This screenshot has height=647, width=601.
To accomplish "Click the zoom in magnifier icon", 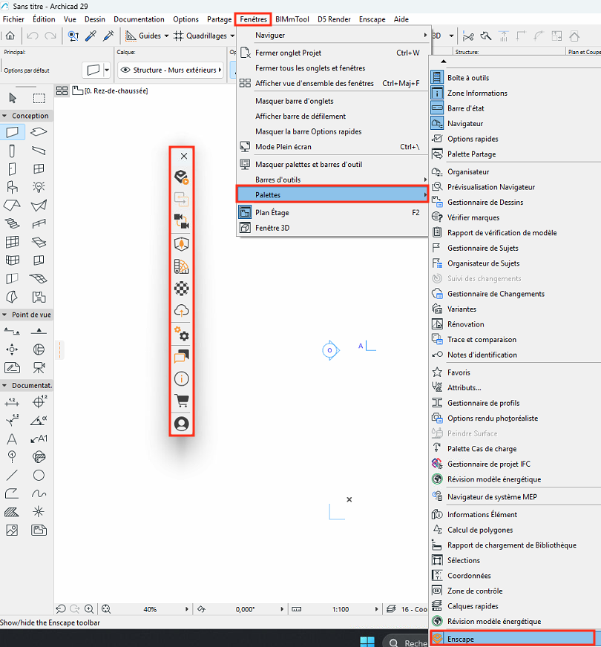I will pyautogui.click(x=89, y=609).
